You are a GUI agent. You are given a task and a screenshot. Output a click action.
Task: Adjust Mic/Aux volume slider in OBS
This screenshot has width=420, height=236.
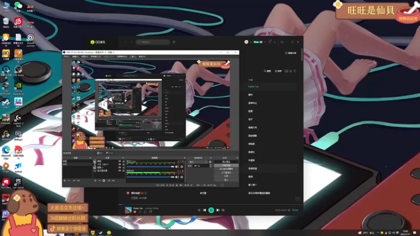pos(150,167)
